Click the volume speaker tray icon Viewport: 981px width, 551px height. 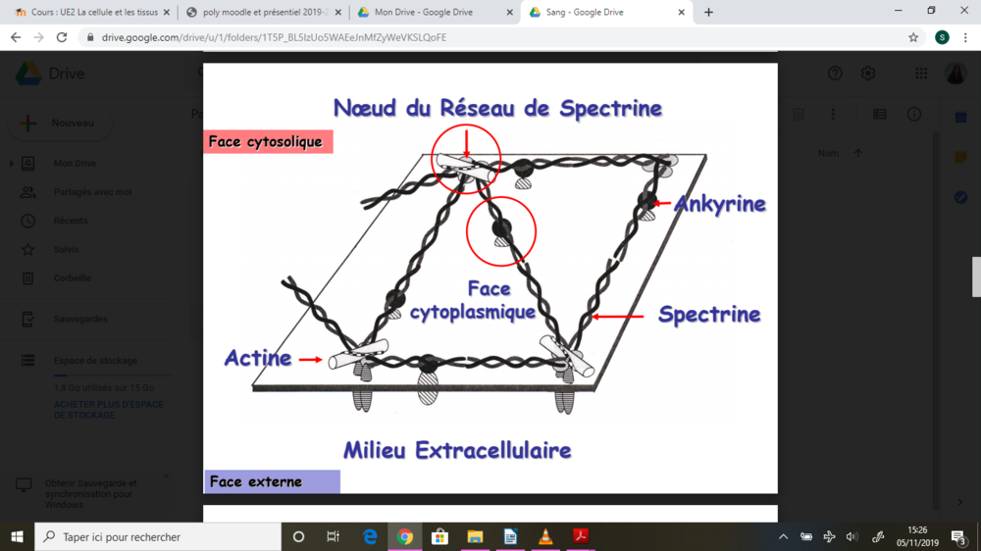click(x=852, y=536)
